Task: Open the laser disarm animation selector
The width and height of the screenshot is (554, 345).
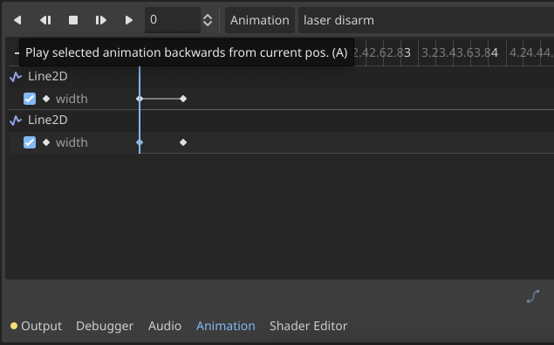Action: click(x=426, y=20)
